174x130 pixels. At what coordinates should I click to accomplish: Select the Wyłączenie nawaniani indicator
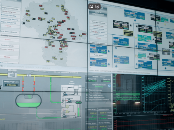tap(87, 90)
